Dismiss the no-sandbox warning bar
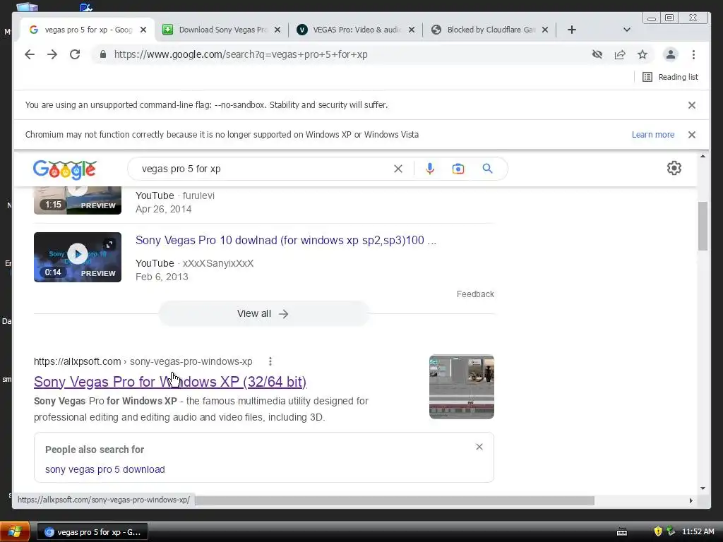This screenshot has width=723, height=542. tap(692, 105)
